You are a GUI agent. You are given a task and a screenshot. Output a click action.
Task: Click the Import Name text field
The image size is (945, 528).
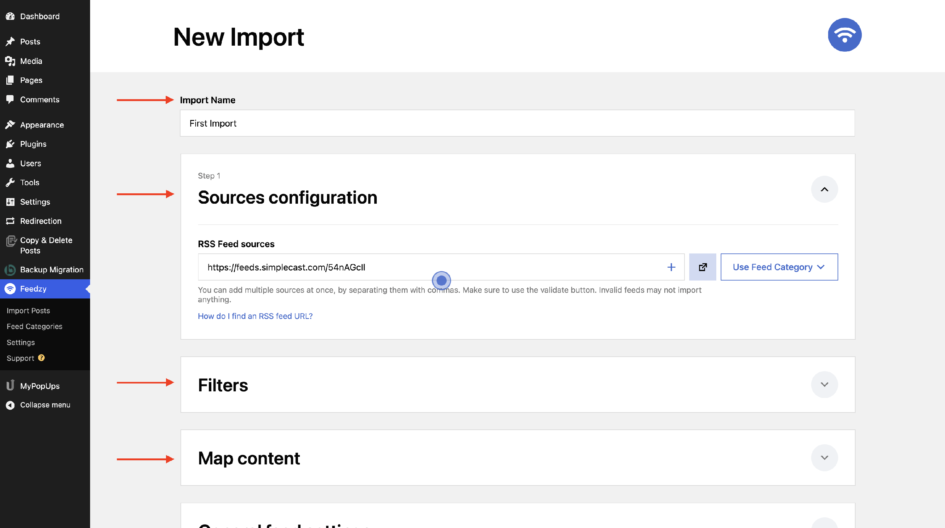[517, 123]
